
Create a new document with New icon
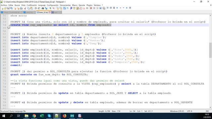point(2,8)
